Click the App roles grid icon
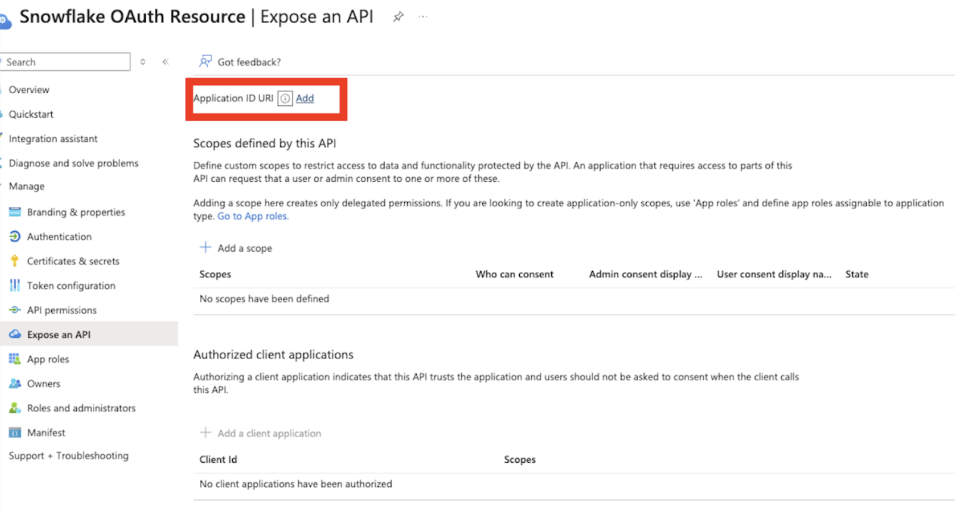The height and width of the screenshot is (515, 955). (15, 359)
